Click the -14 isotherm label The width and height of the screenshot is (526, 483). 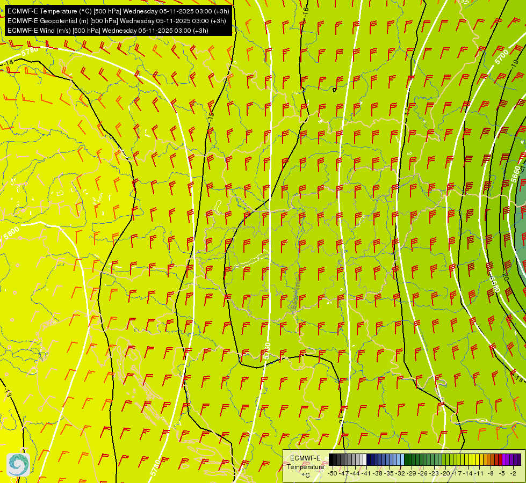click(8, 62)
